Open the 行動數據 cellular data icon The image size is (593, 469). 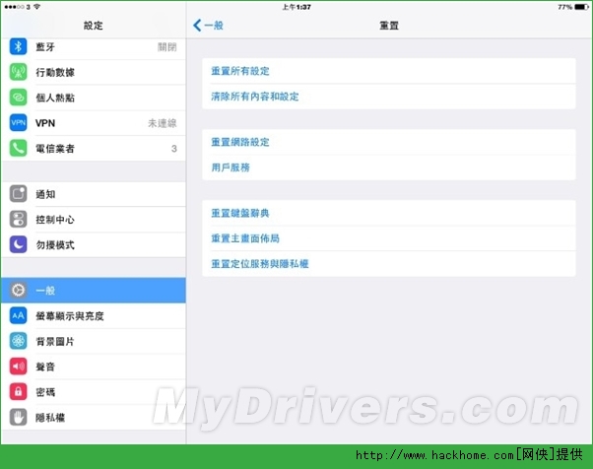18,72
